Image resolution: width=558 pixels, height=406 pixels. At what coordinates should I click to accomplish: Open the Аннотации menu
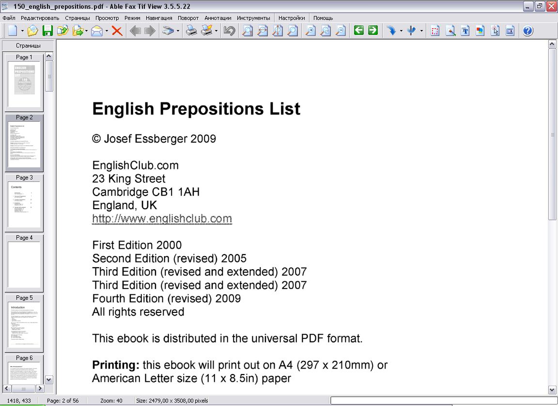tap(218, 18)
